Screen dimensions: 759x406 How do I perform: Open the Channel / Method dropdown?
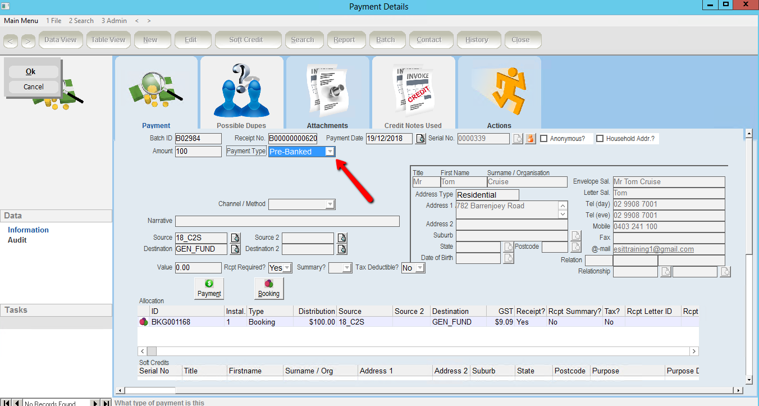click(330, 204)
